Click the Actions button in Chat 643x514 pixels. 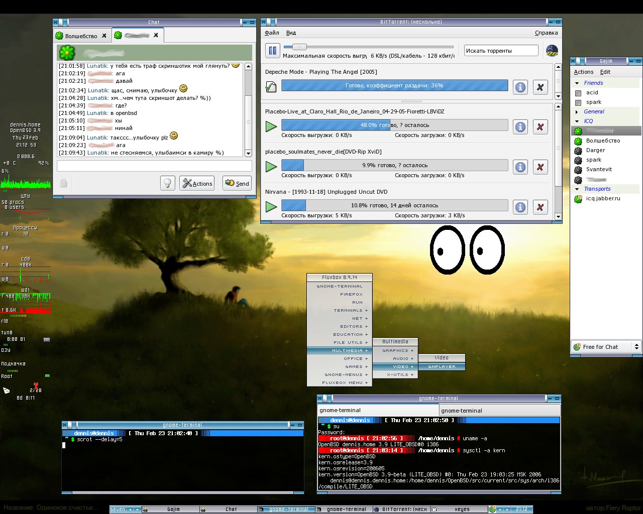(197, 183)
